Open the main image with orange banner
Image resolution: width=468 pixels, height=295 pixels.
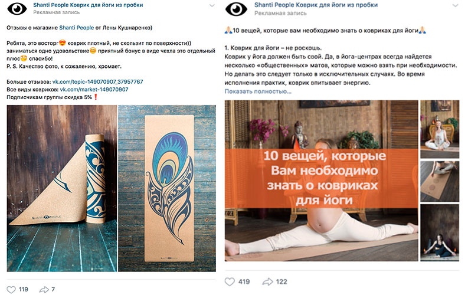(x=321, y=181)
